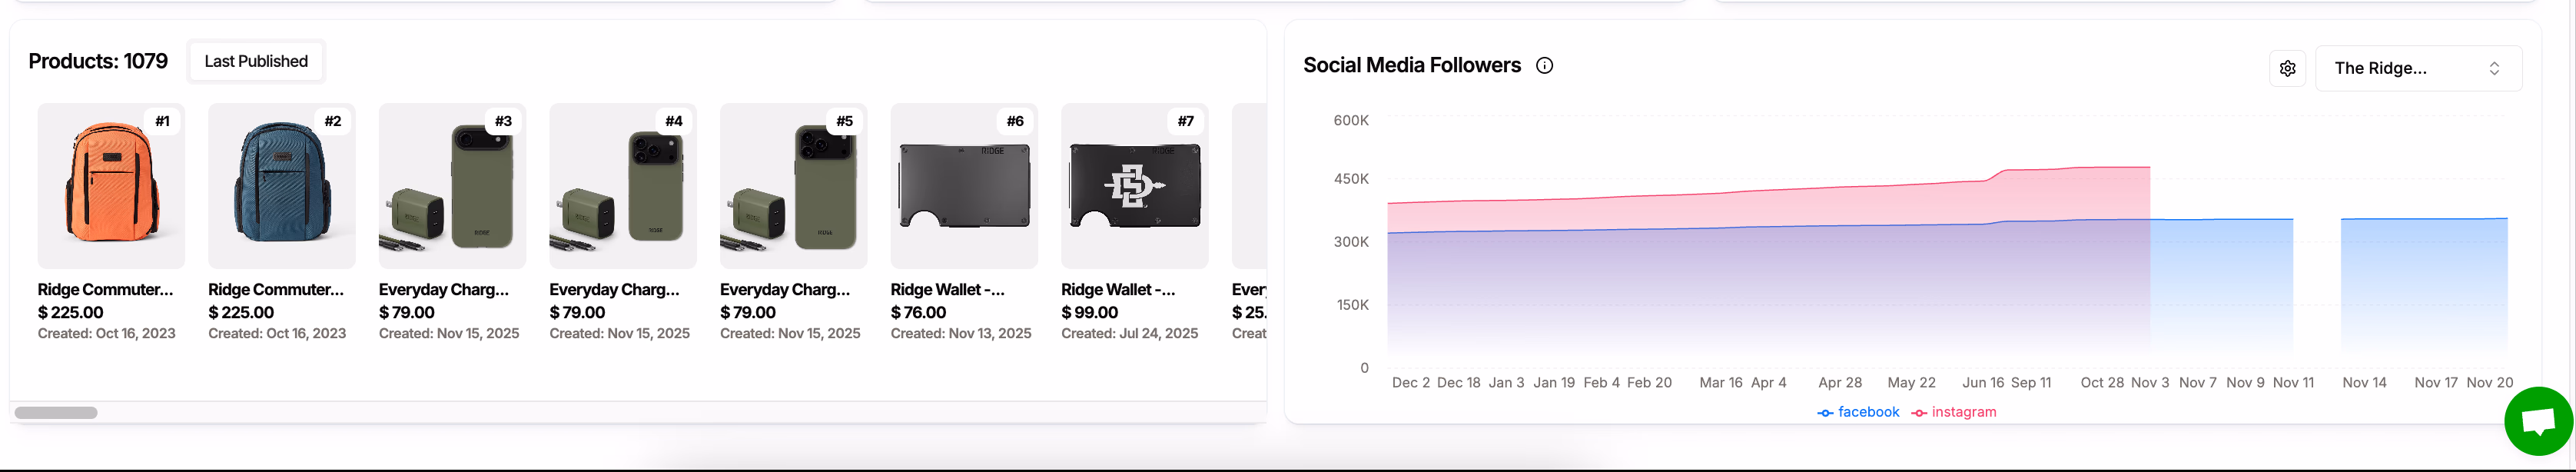2576x472 pixels.
Task: Click the info icon beside Social Media Followers
Action: pos(1544,65)
